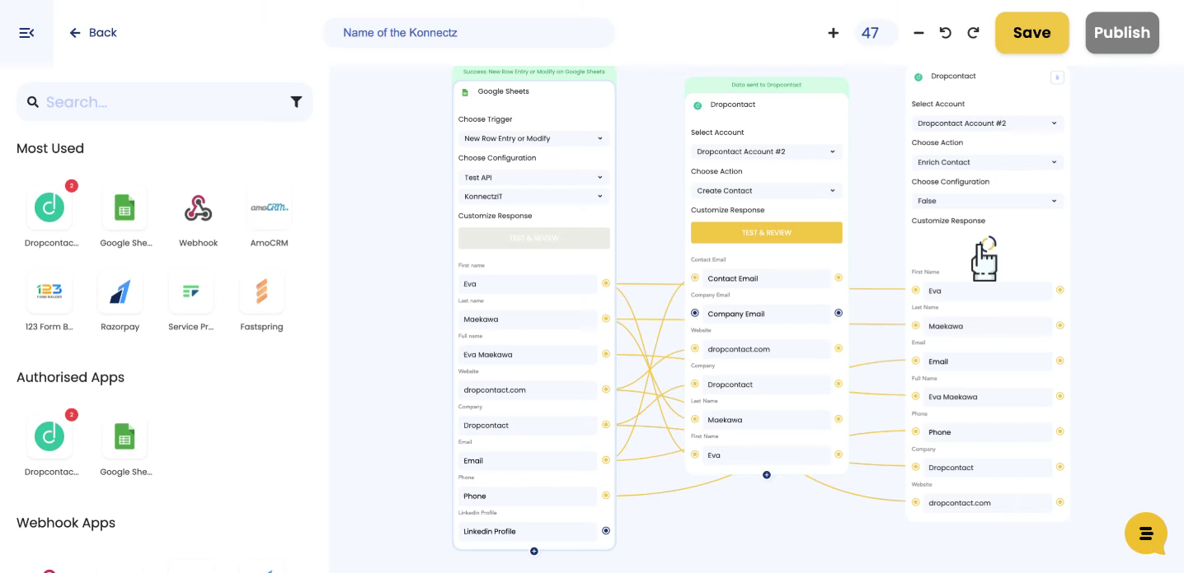The width and height of the screenshot is (1184, 573).
Task: Select the Enrich node's Phone right connector
Action: [x=1059, y=431]
